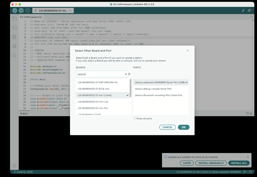Select the cu.debug-console Serial Port

point(161,89)
